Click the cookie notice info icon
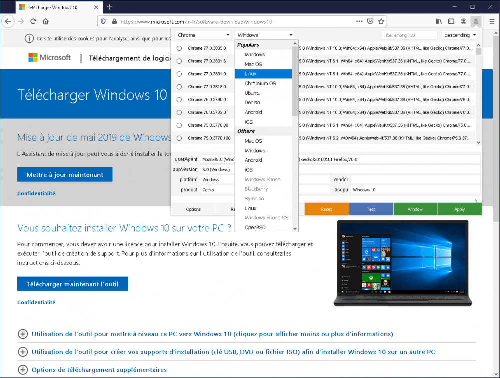500x378 pixels. 29,39
